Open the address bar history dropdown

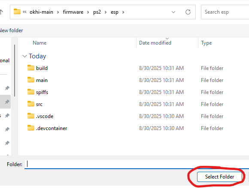click(x=173, y=12)
